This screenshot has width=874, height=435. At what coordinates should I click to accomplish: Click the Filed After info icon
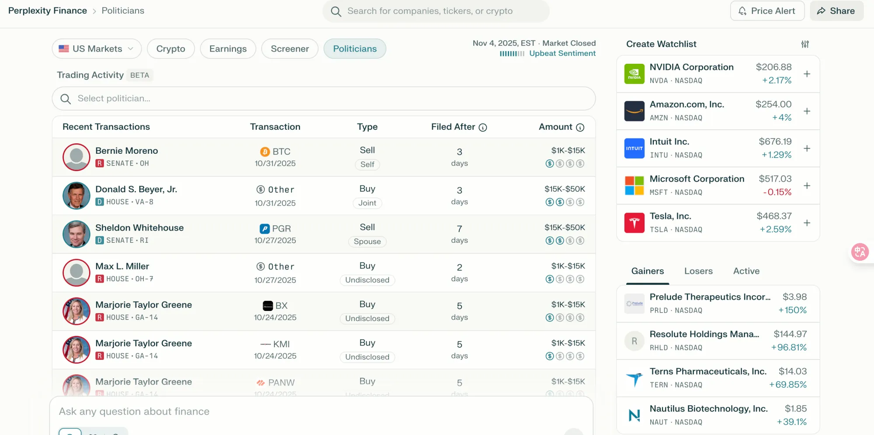point(483,128)
